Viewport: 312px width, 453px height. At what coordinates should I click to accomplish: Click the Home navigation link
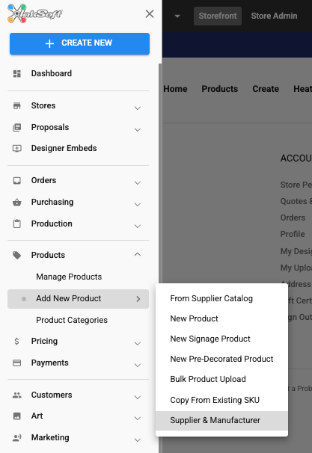[x=175, y=89]
